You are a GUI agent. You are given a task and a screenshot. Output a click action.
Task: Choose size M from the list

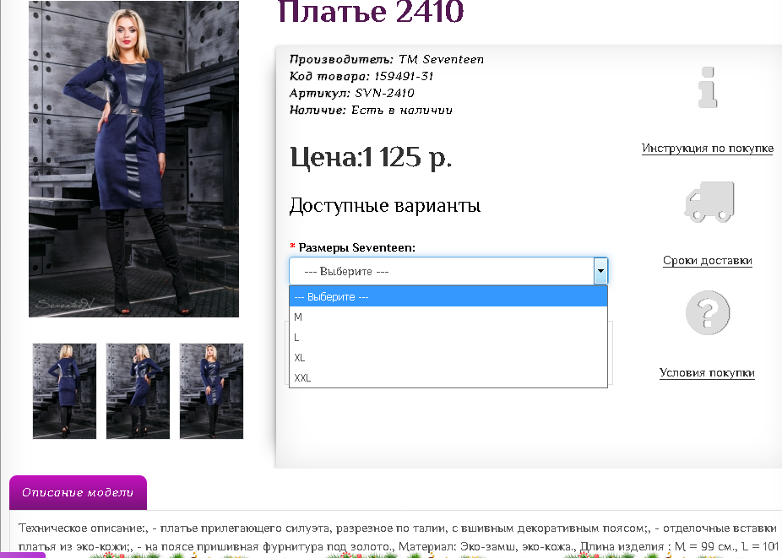[448, 317]
